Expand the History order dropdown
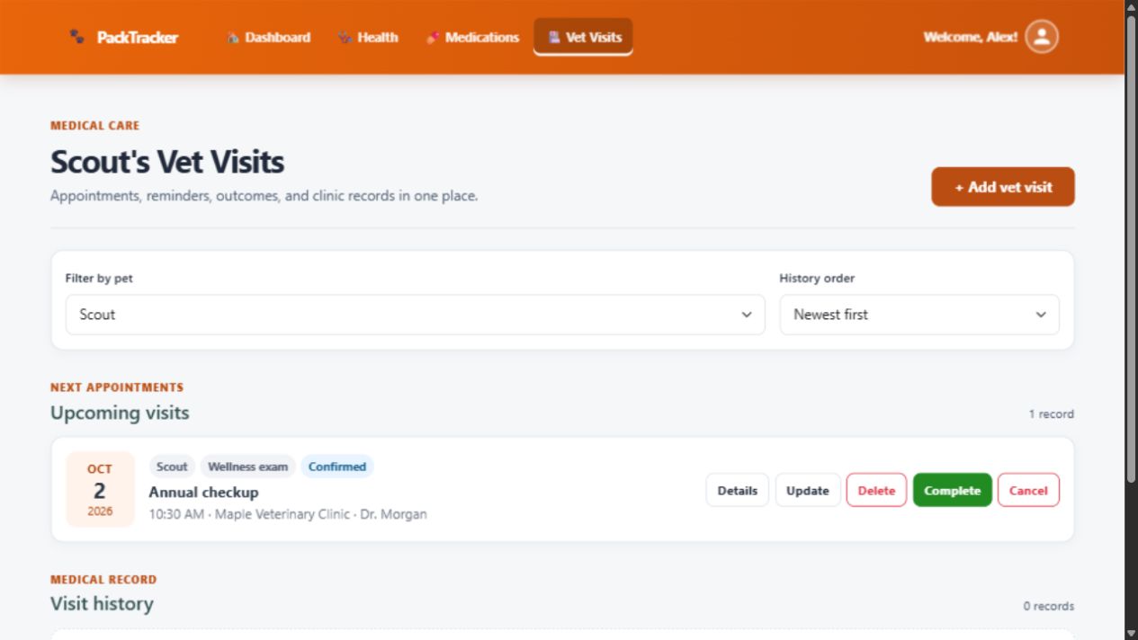Screen dimensions: 1138x640 click(x=919, y=315)
